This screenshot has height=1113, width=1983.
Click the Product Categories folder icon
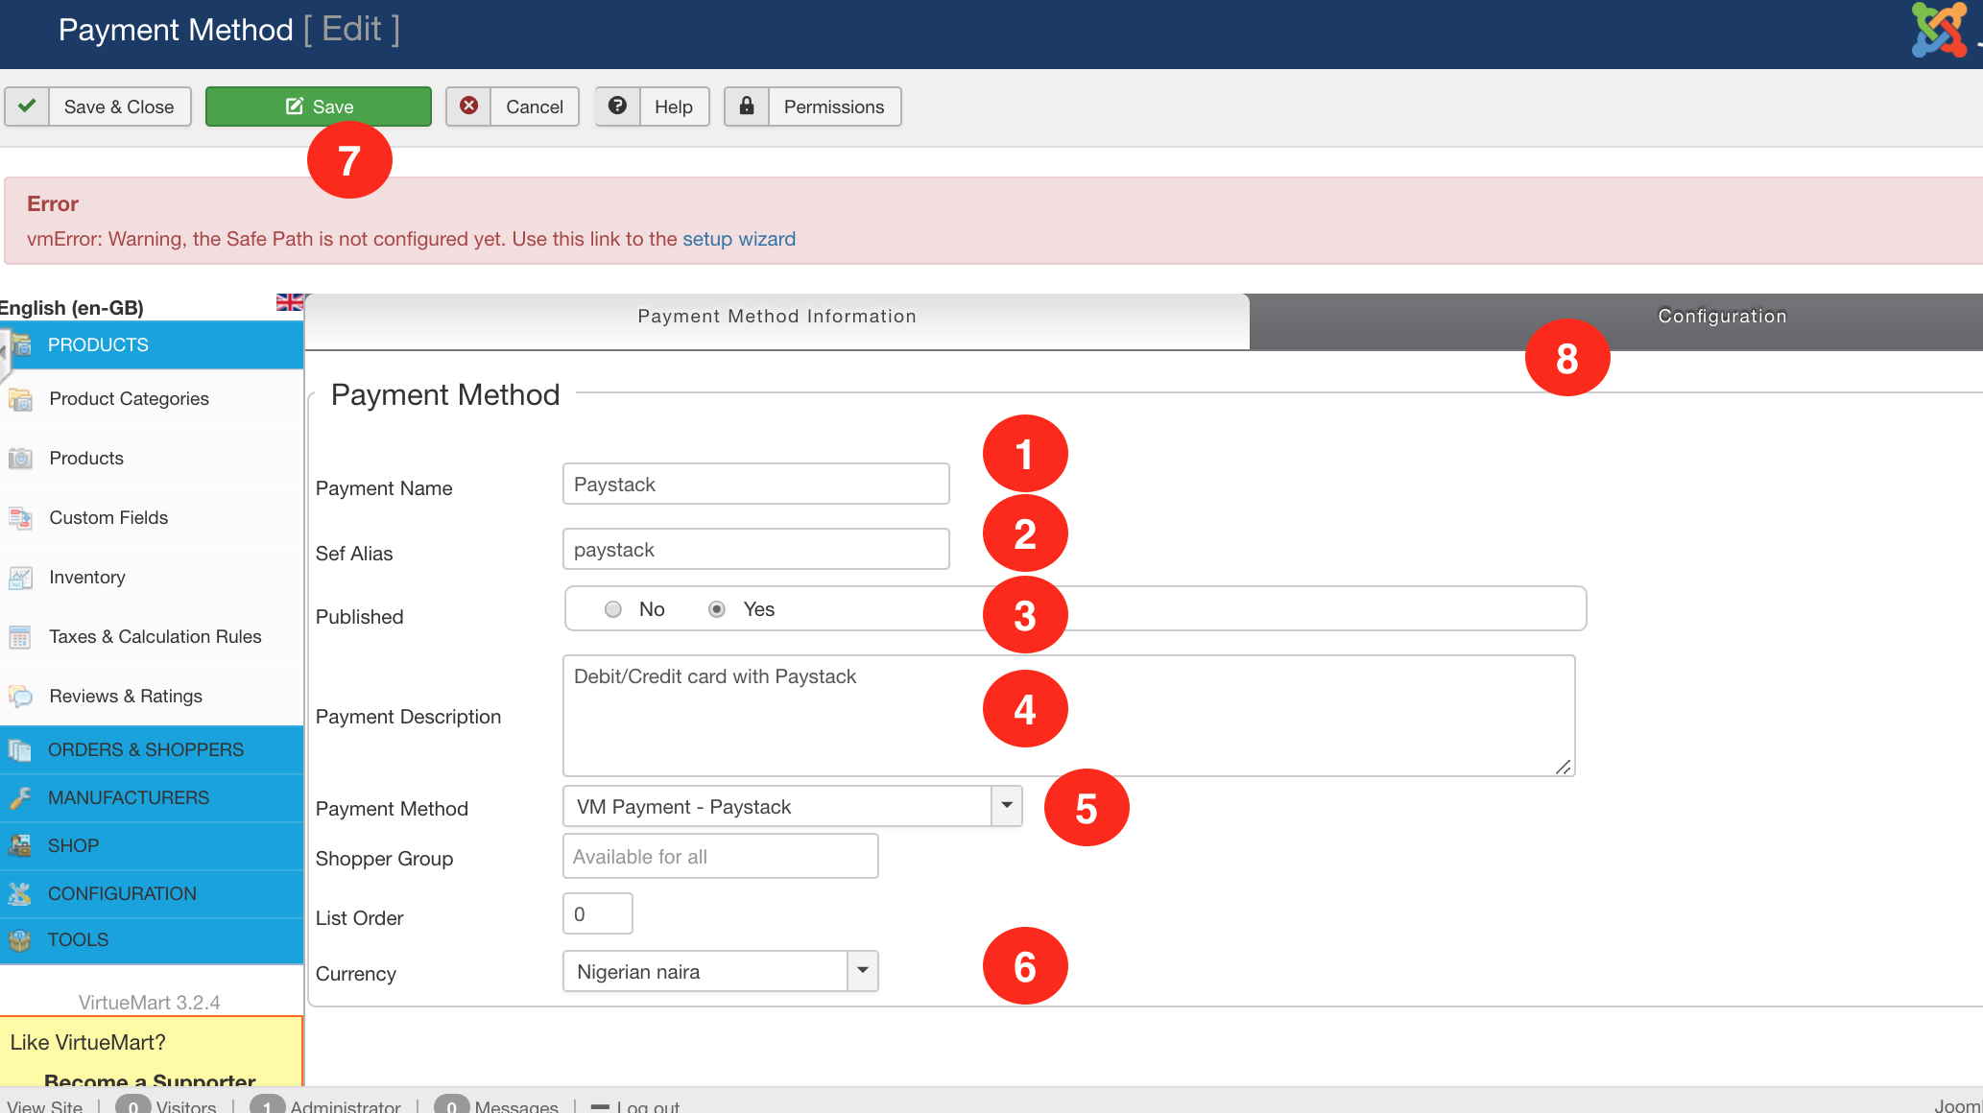point(20,398)
